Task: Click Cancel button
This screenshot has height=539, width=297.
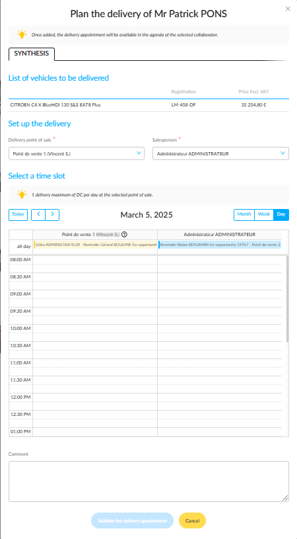Action: pyautogui.click(x=193, y=520)
